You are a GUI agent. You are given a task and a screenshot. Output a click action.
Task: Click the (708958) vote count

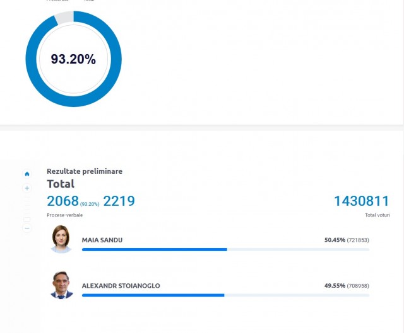pyautogui.click(x=358, y=286)
